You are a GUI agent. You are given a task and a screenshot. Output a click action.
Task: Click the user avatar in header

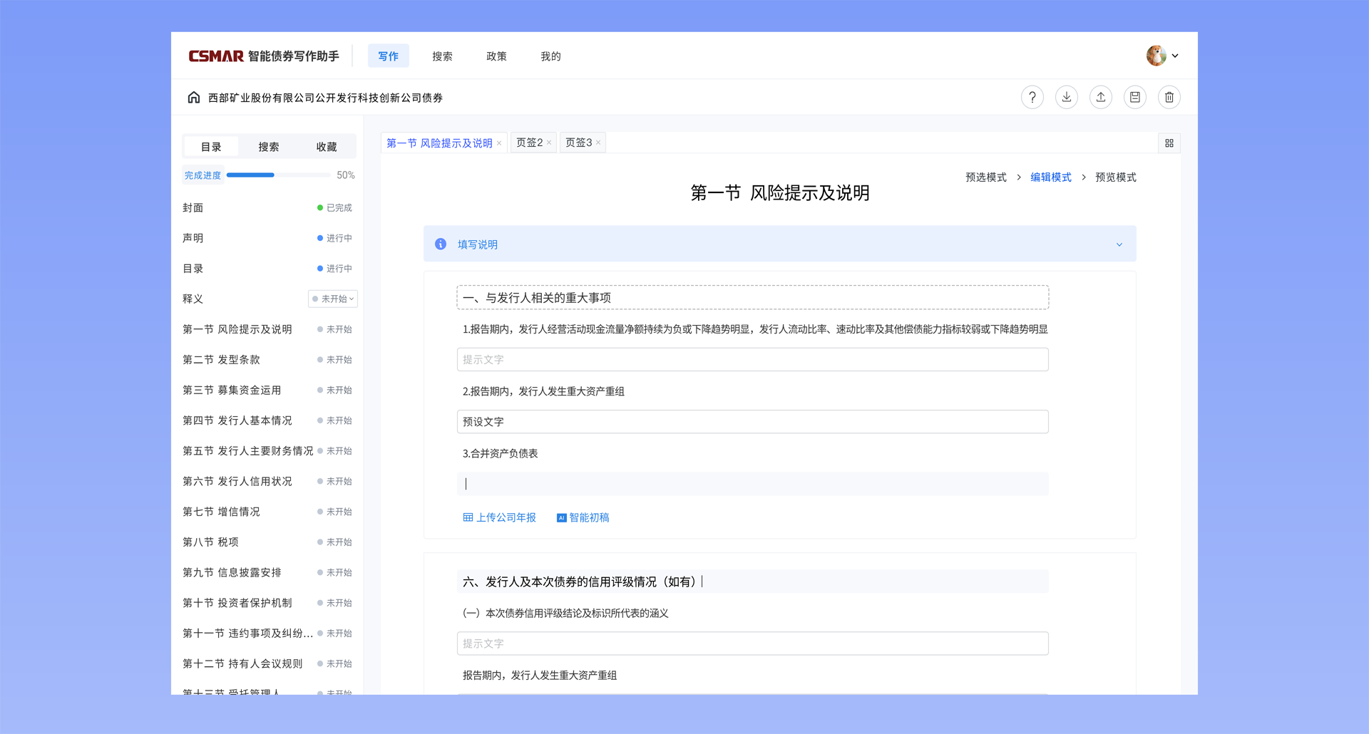pos(1156,56)
